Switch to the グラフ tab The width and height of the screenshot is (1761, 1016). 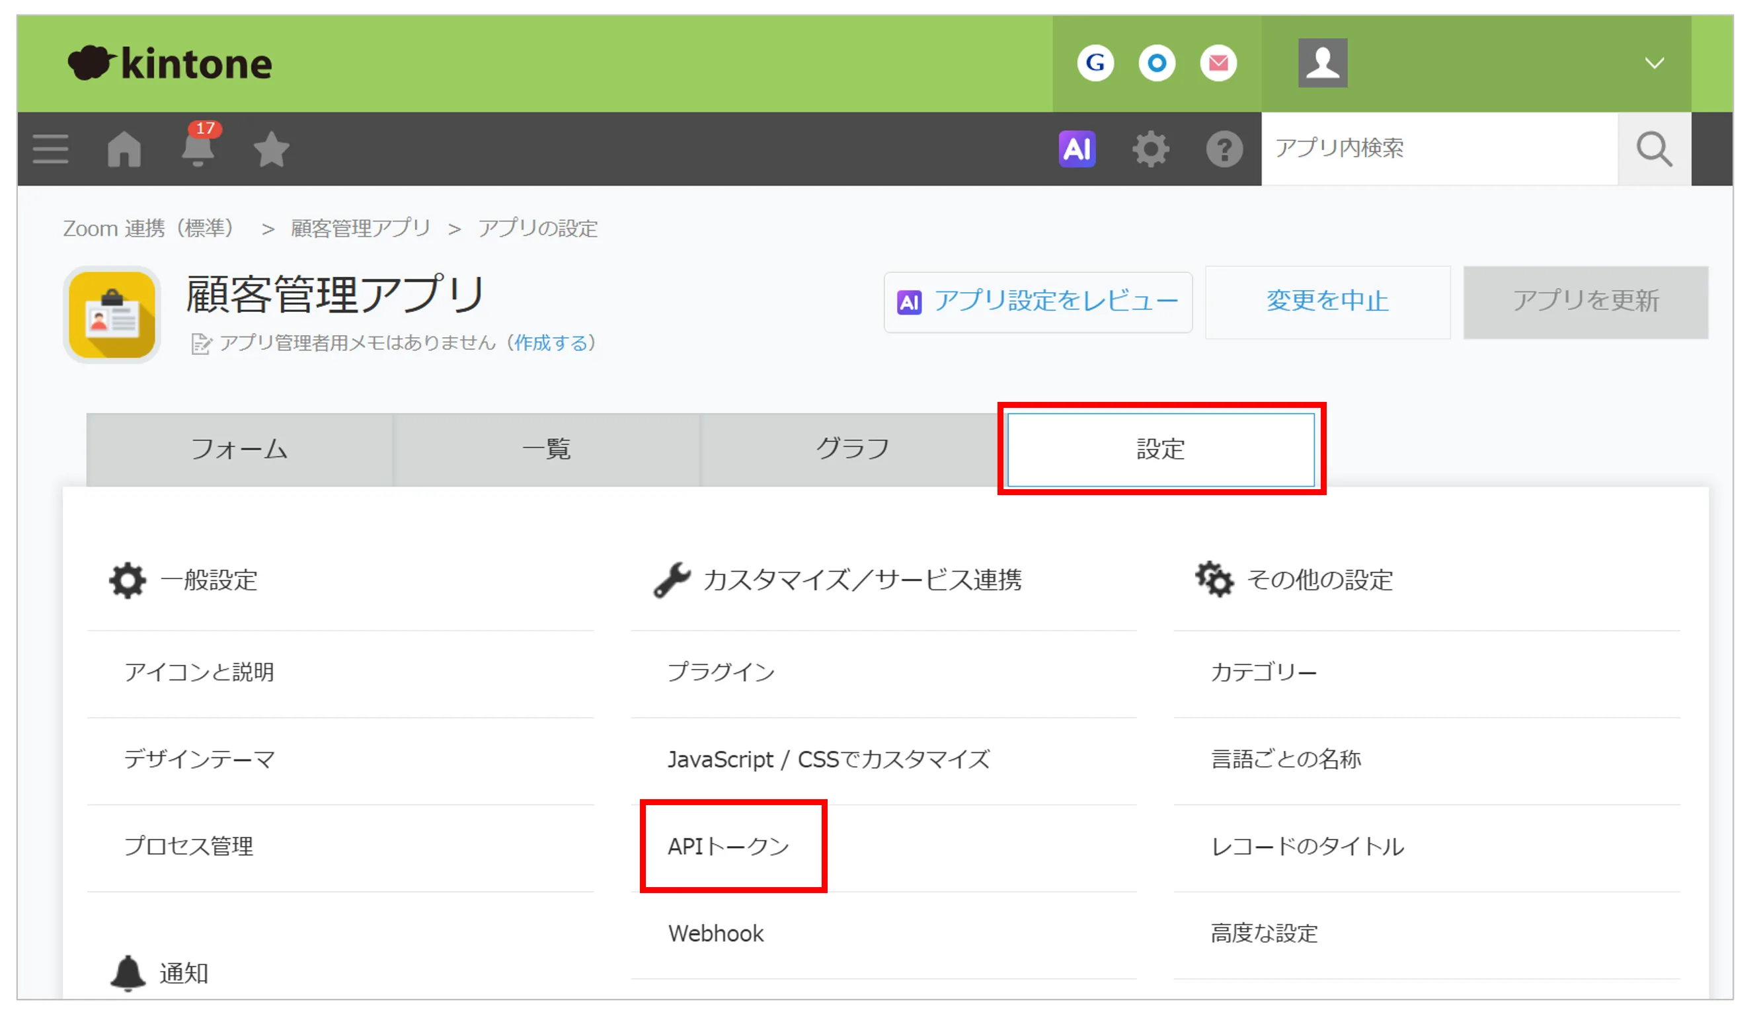click(853, 449)
